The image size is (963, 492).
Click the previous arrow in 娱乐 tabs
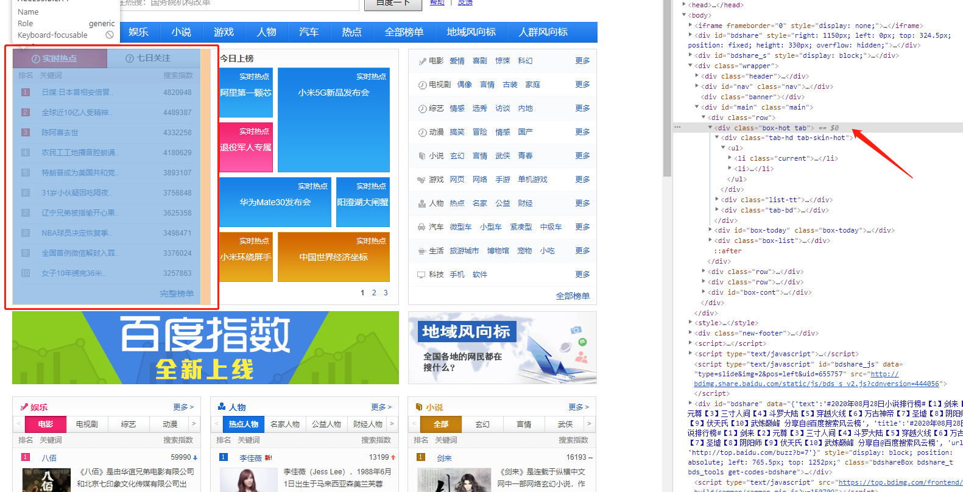point(19,424)
